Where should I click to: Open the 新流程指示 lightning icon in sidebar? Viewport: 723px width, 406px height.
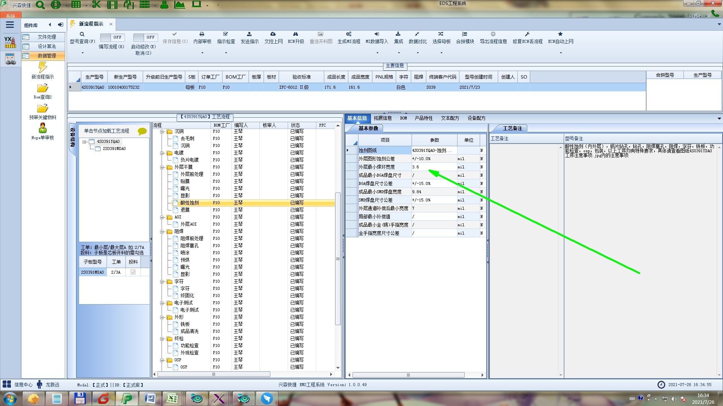pyautogui.click(x=43, y=68)
